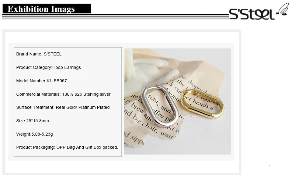
Task: Click the striped divider line under header
Action: click(116, 16)
